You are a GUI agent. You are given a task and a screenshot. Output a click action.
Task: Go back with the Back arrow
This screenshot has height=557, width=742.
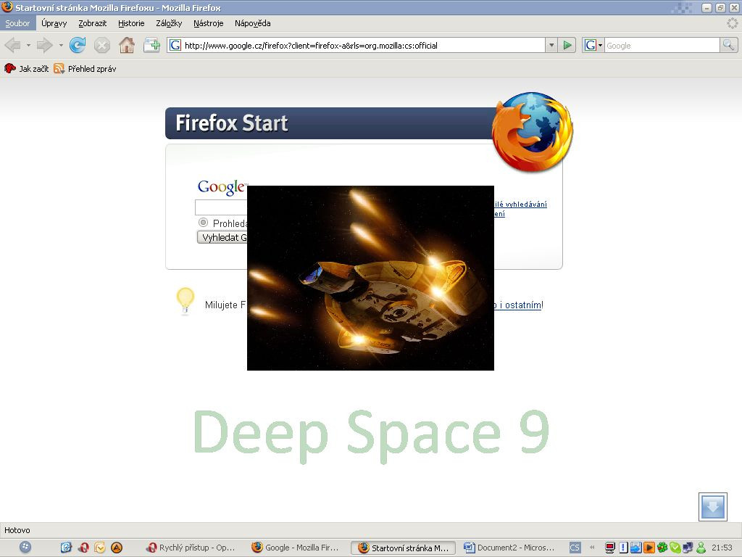[x=13, y=46]
